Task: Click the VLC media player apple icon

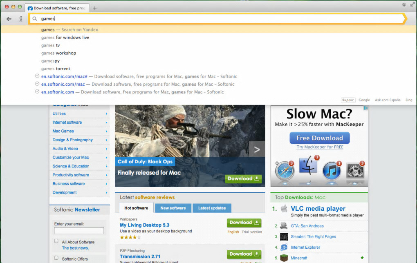Action: pyautogui.click(x=284, y=209)
